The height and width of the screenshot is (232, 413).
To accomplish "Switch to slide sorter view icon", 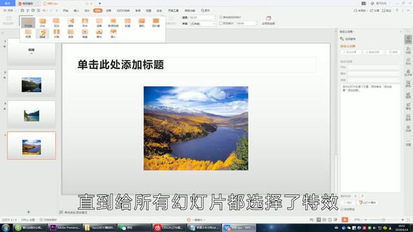I will 324,219.
